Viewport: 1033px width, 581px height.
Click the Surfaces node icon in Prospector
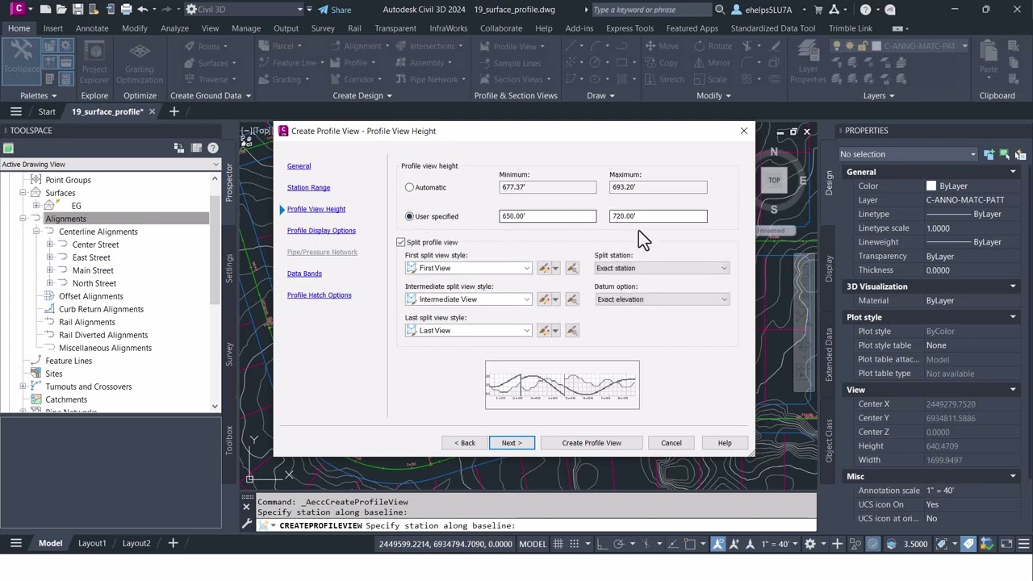tap(36, 193)
